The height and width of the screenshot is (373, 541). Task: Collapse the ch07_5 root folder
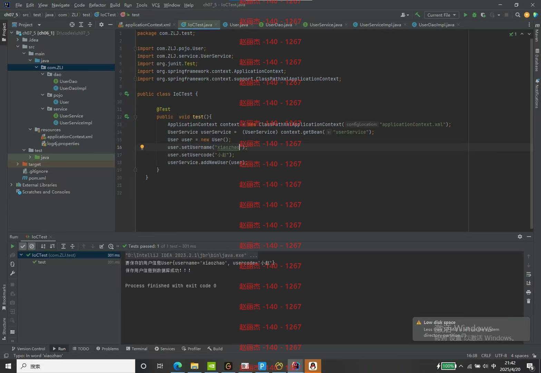12,33
